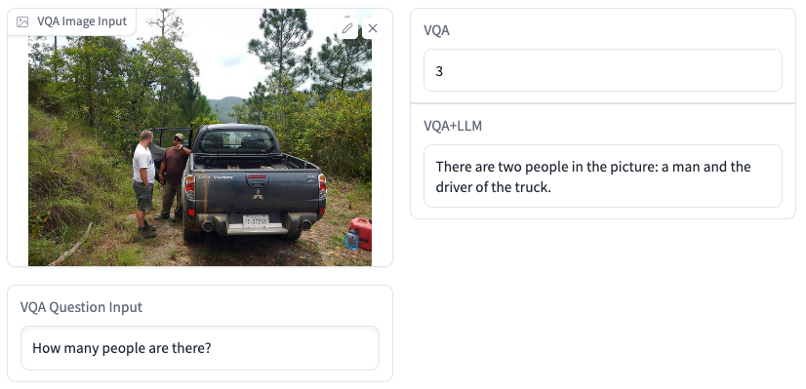Viewport: 806px width, 389px height.
Task: Click the VQA+LLM output label
Action: pos(453,126)
